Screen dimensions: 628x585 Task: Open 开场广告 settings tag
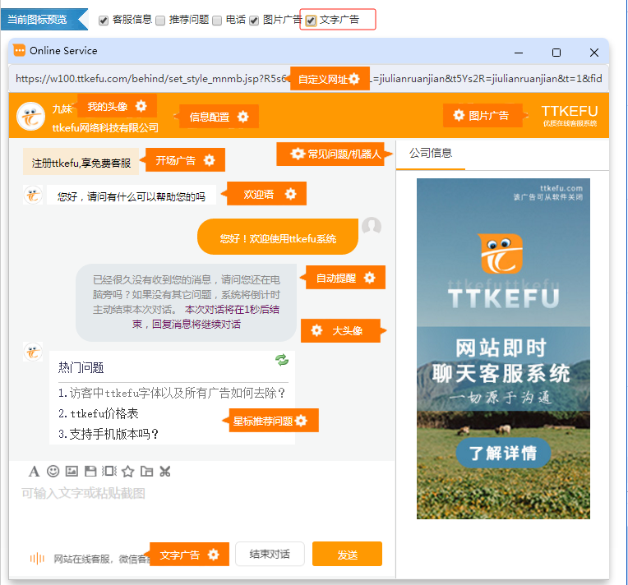[185, 160]
